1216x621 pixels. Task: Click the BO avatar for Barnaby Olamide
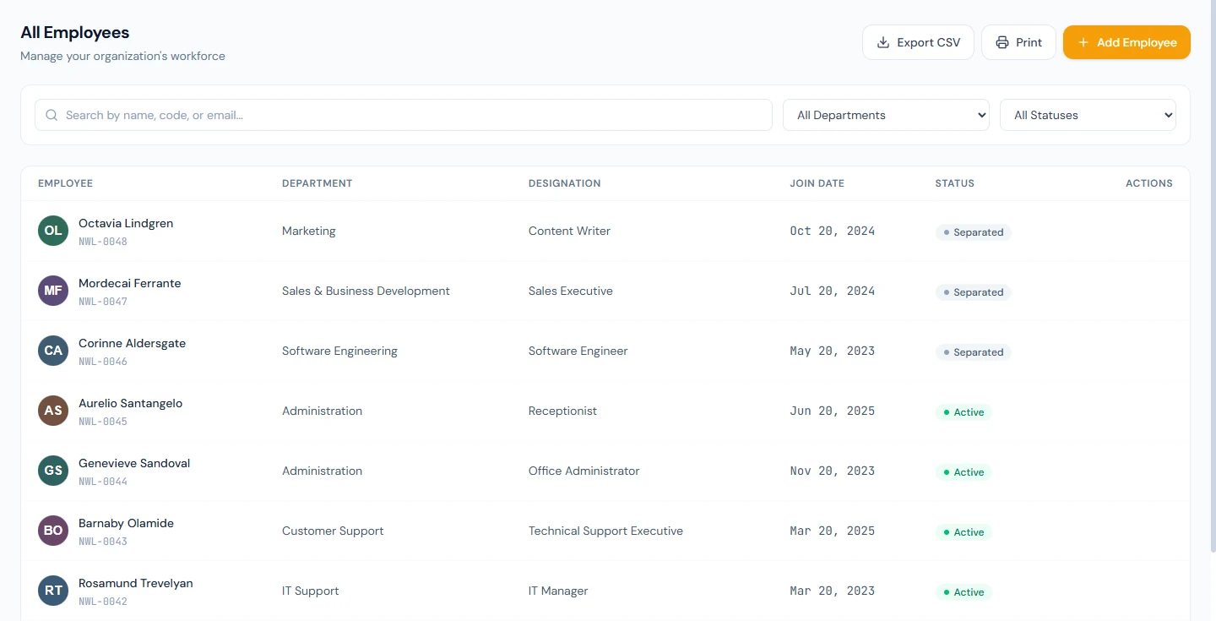(53, 531)
